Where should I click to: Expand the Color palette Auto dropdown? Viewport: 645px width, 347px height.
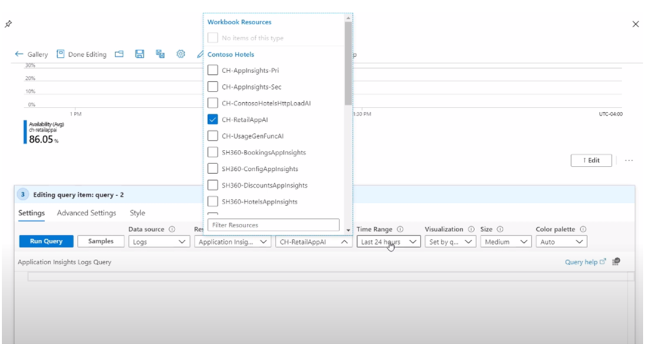coord(561,242)
